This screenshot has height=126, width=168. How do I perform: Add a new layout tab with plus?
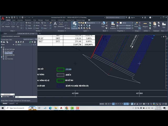point(17,103)
